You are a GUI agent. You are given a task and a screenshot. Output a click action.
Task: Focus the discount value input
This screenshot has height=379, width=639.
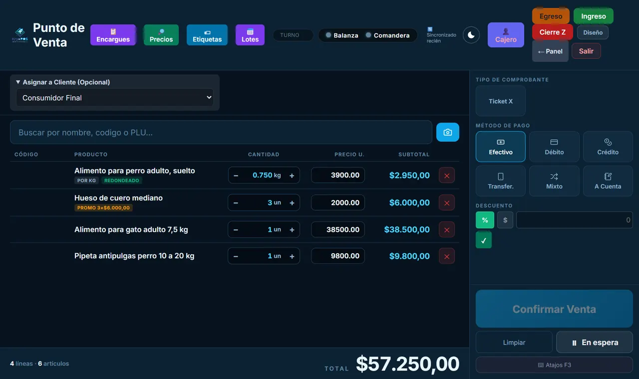[x=575, y=220]
